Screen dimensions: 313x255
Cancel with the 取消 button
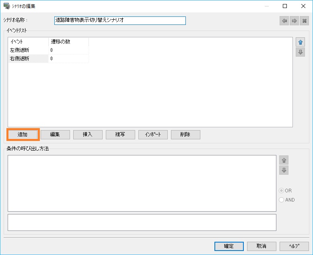[x=262, y=246]
